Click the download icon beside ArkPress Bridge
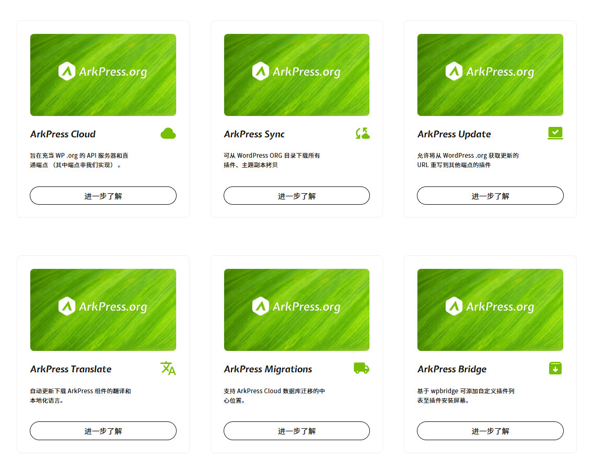Image resolution: width=593 pixels, height=471 pixels. coord(555,368)
